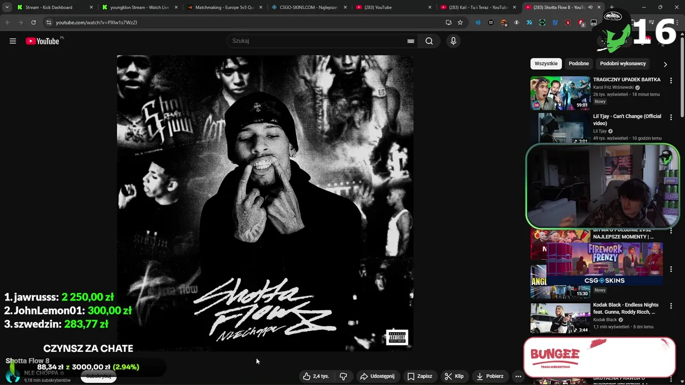685x385 pixels.
Task: Click the extension icon with 2 badge
Action: [581, 23]
